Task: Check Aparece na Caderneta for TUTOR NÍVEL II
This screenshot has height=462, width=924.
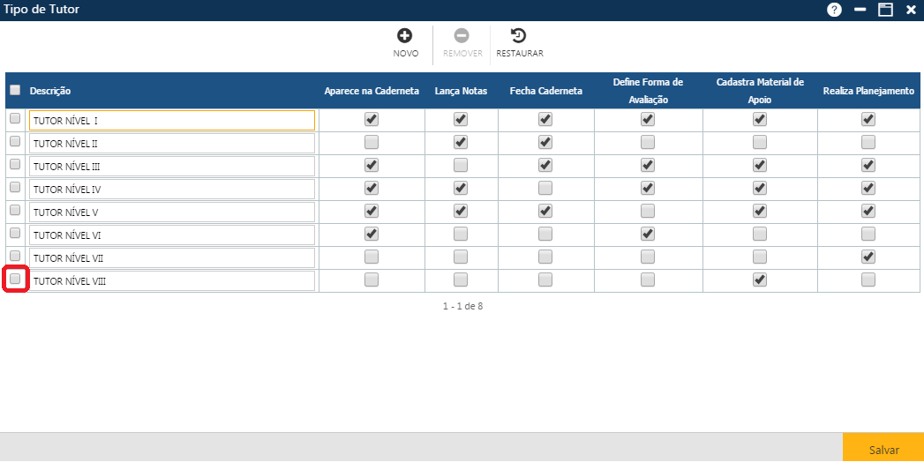Action: pyautogui.click(x=372, y=142)
